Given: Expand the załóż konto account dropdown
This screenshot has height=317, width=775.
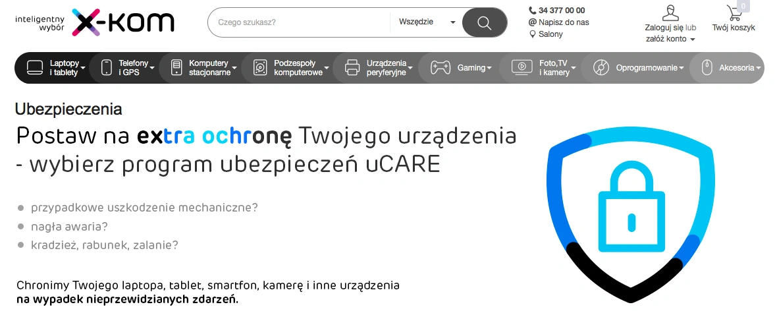Looking at the screenshot, I should coord(670,39).
